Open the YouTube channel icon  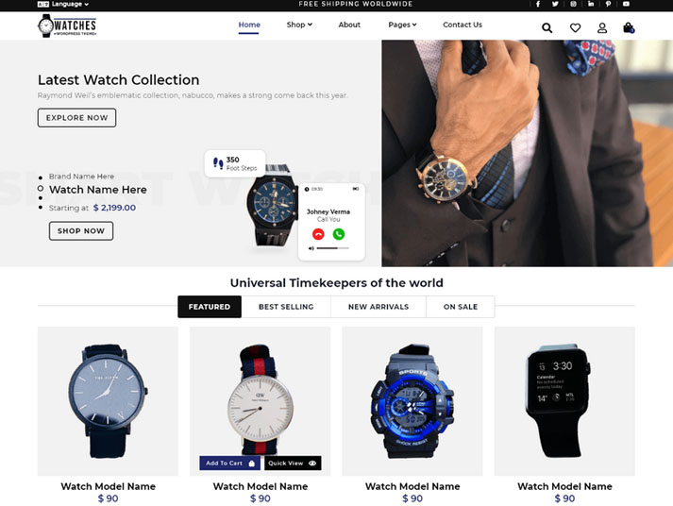[626, 4]
